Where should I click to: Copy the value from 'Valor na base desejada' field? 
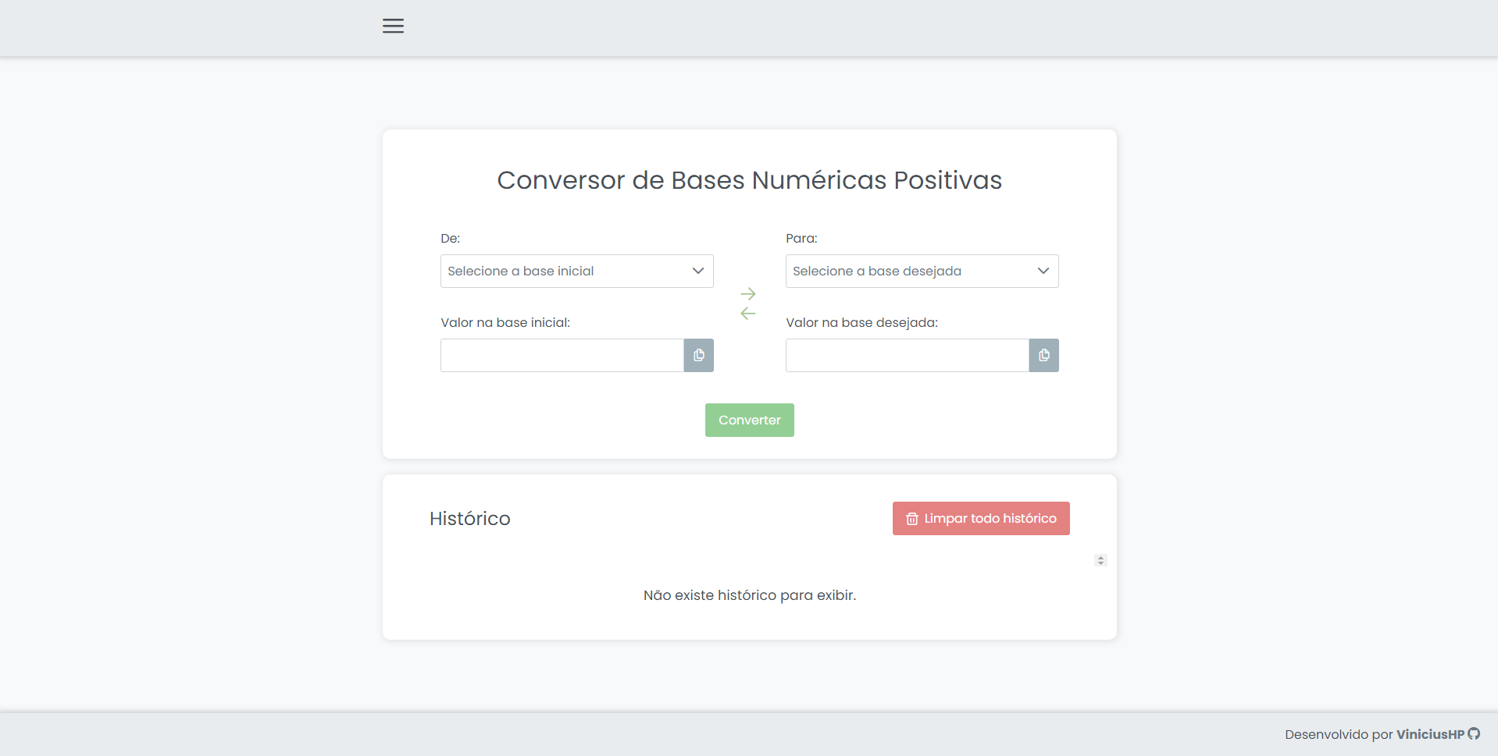[x=1043, y=355]
